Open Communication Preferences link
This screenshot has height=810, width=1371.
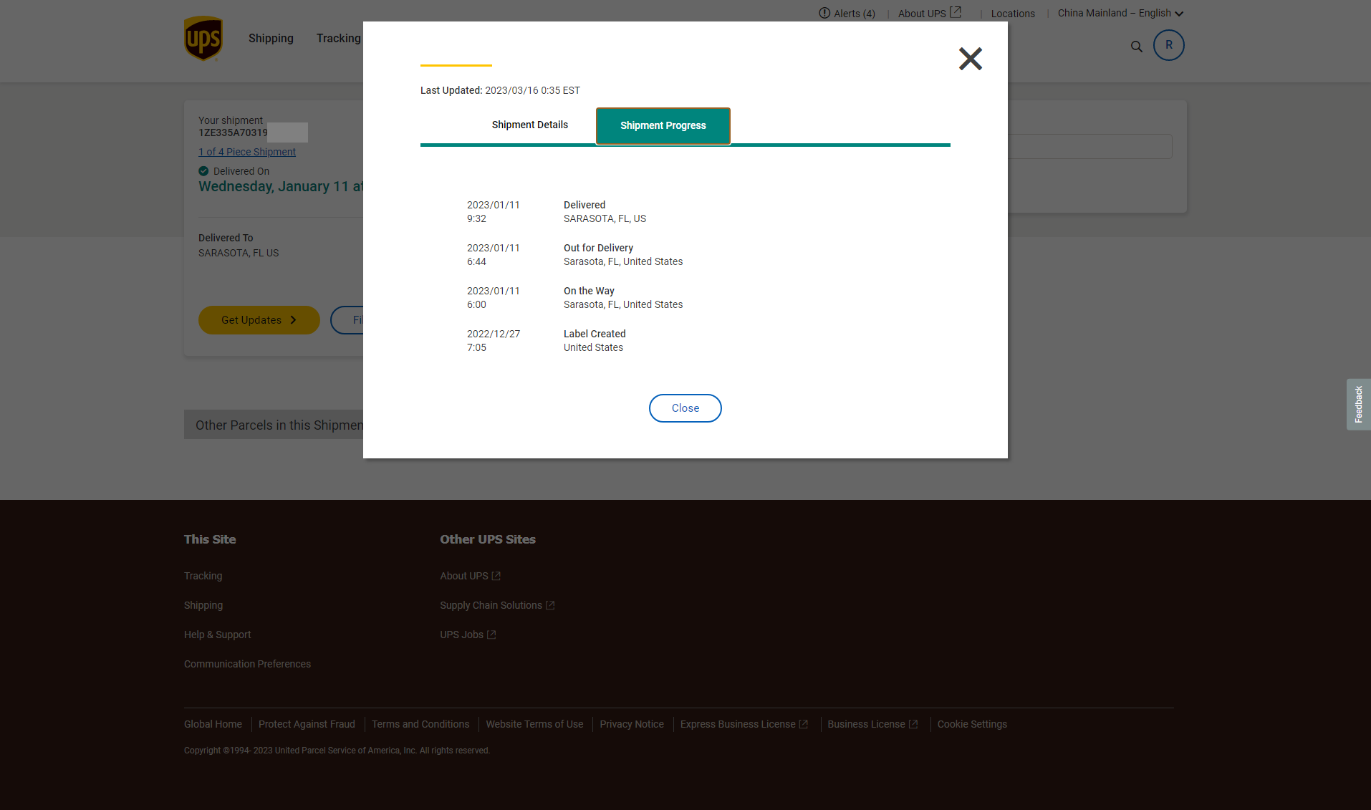click(x=247, y=664)
